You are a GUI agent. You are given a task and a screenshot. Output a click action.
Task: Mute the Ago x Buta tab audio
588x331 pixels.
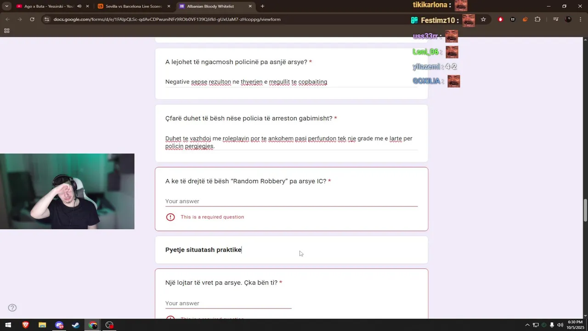[x=79, y=6]
